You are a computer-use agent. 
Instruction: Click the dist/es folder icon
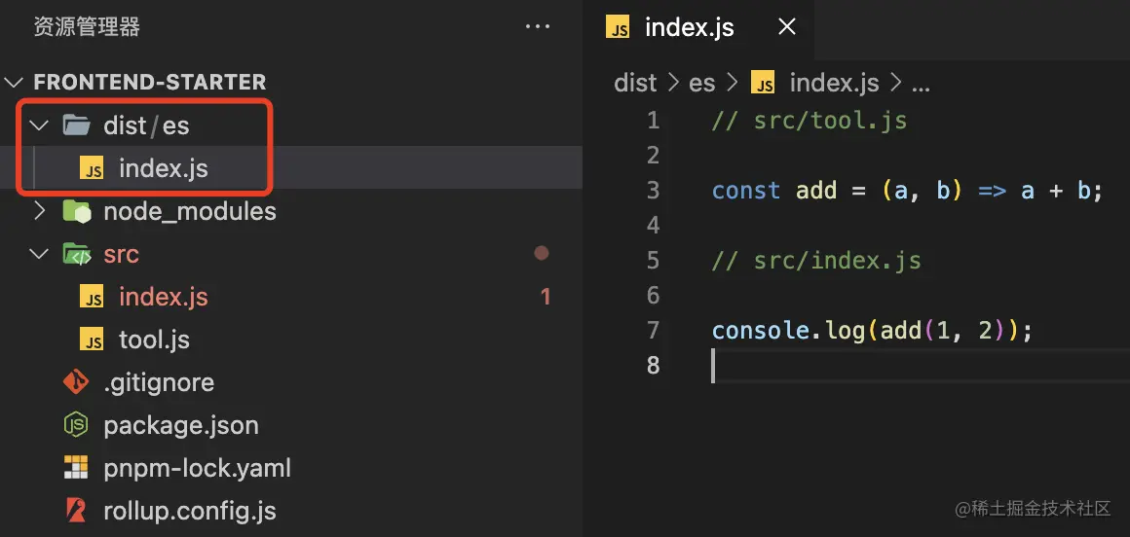pyautogui.click(x=76, y=125)
